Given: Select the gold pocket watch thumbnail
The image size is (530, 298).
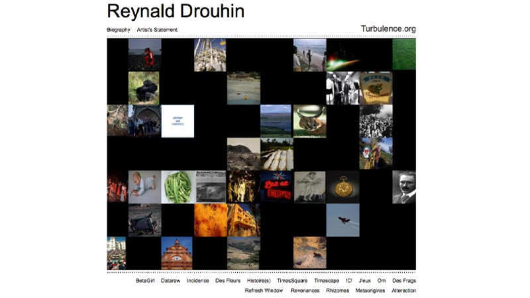Looking at the screenshot, I should [343, 187].
